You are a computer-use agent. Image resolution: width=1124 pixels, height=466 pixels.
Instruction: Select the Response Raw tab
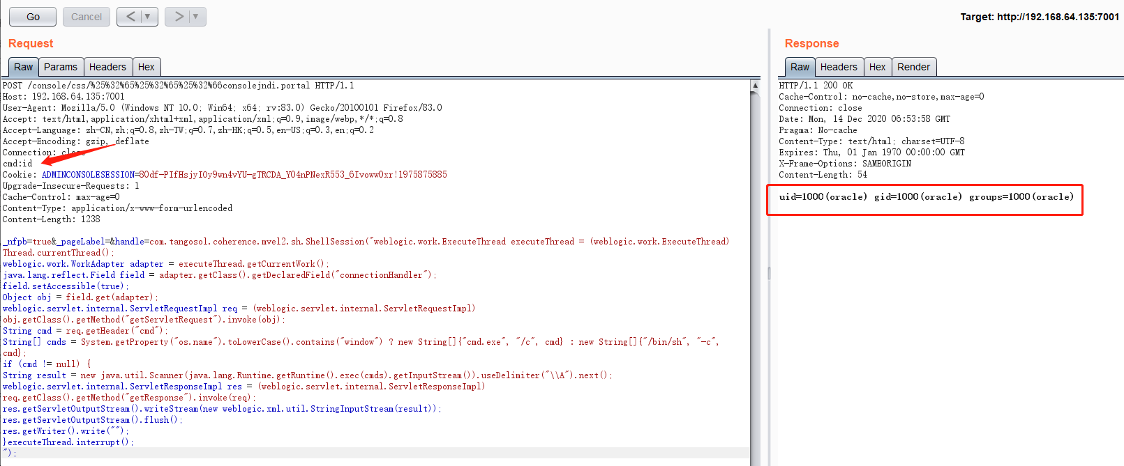800,67
